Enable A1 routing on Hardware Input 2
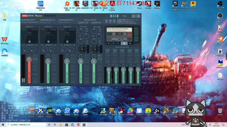This screenshot has width=227, height=127. [54, 56]
